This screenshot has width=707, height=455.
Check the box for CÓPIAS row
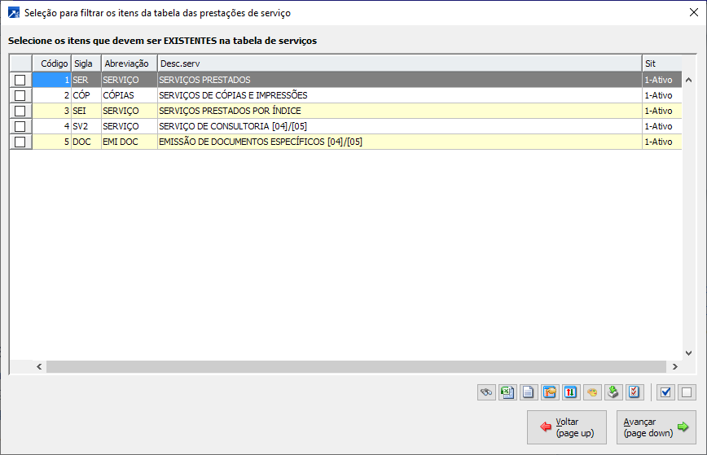(x=20, y=95)
